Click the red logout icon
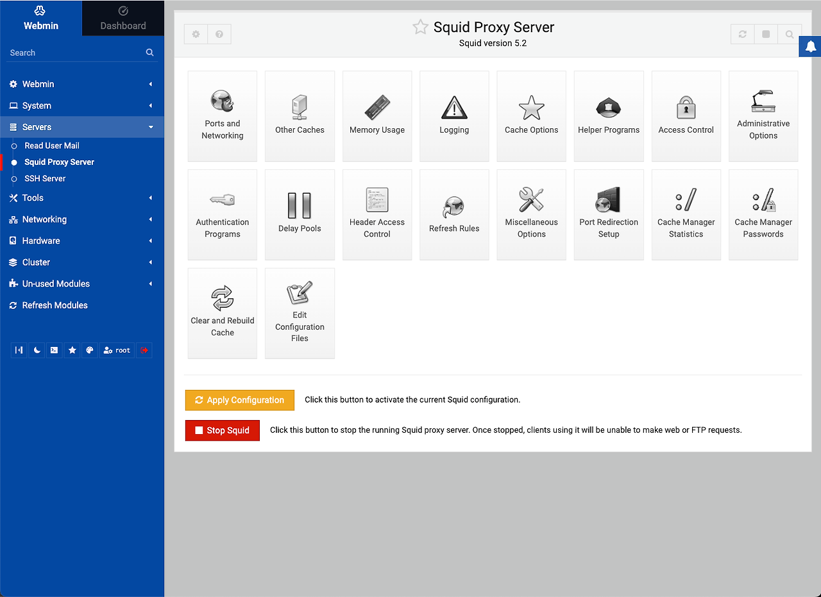The width and height of the screenshot is (821, 597). pos(144,350)
